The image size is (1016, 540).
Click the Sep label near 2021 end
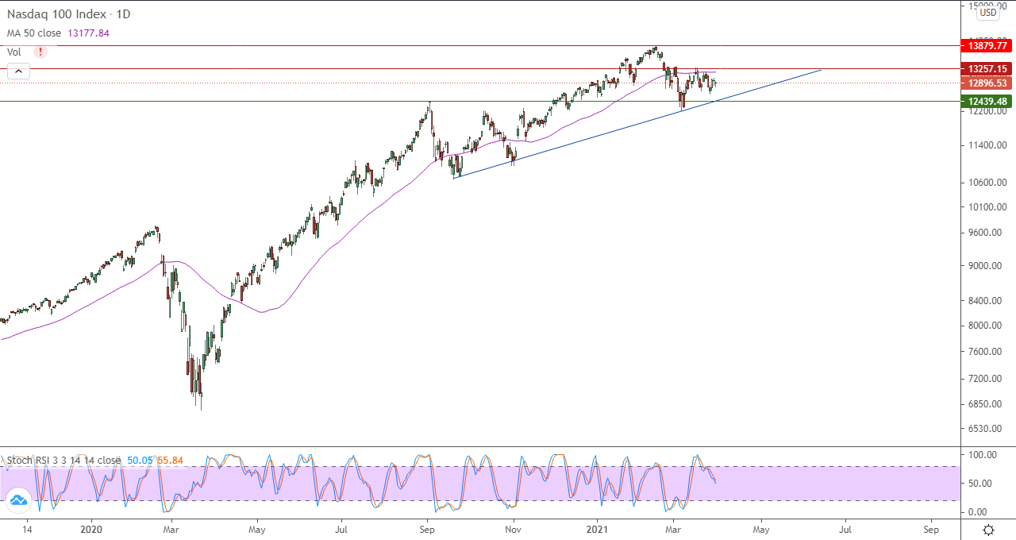tap(931, 528)
